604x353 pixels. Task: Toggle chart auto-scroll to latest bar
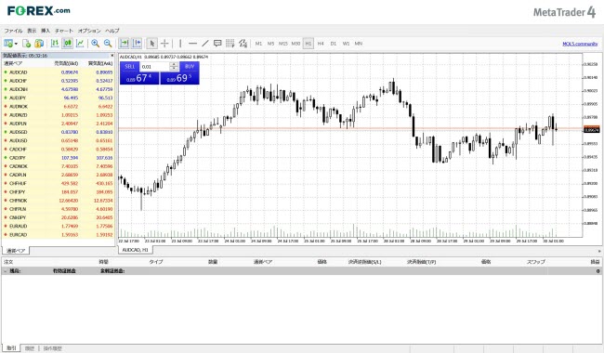click(124, 44)
